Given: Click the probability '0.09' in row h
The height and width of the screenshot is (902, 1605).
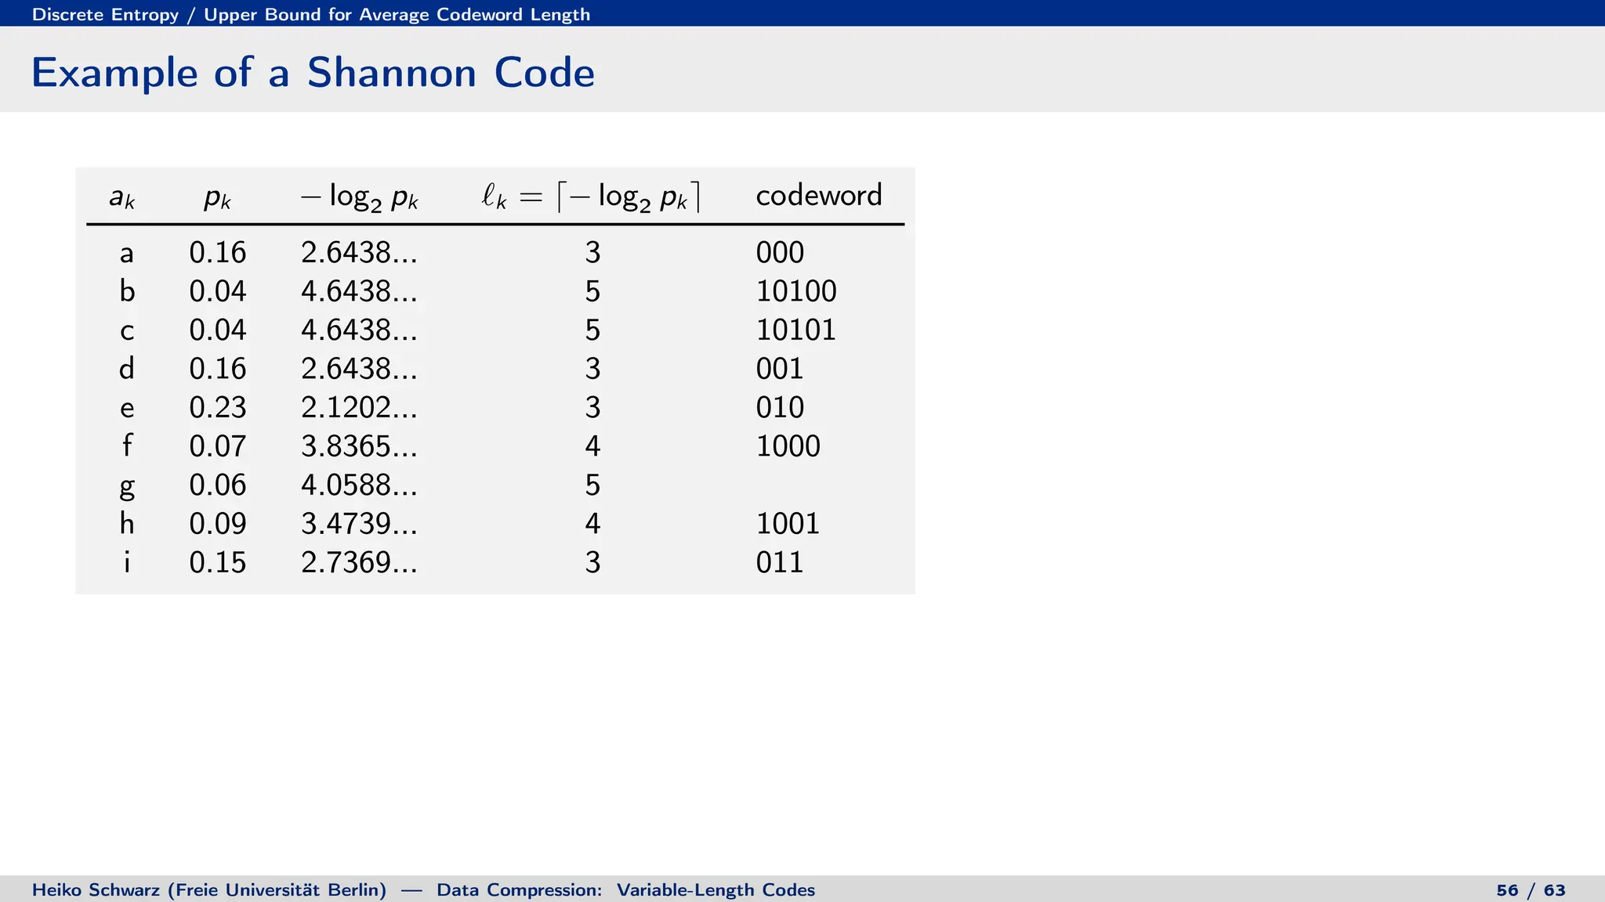Looking at the screenshot, I should pyautogui.click(x=218, y=524).
